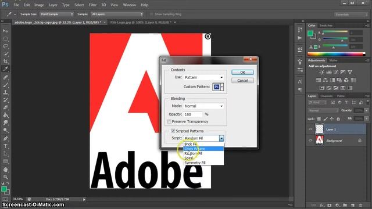Select the Move tool
The width and height of the screenshot is (372, 209).
click(5, 31)
